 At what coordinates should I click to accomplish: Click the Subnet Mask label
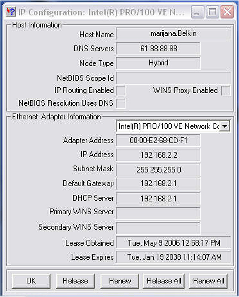[x=93, y=168]
